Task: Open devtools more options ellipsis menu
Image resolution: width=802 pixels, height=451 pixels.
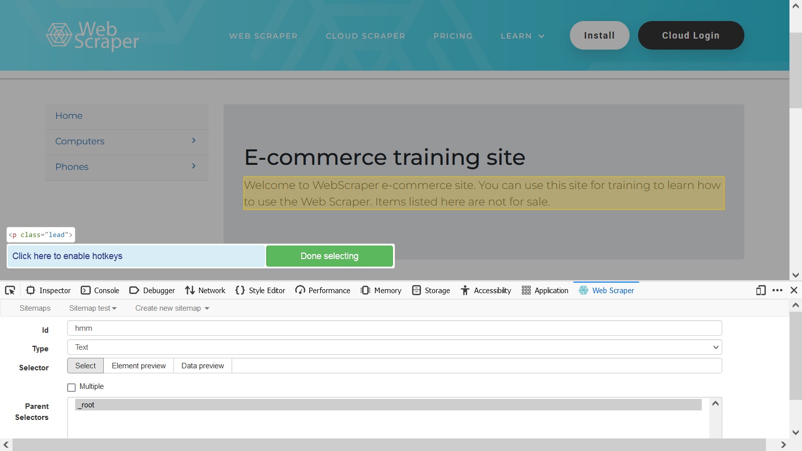Action: tap(777, 290)
